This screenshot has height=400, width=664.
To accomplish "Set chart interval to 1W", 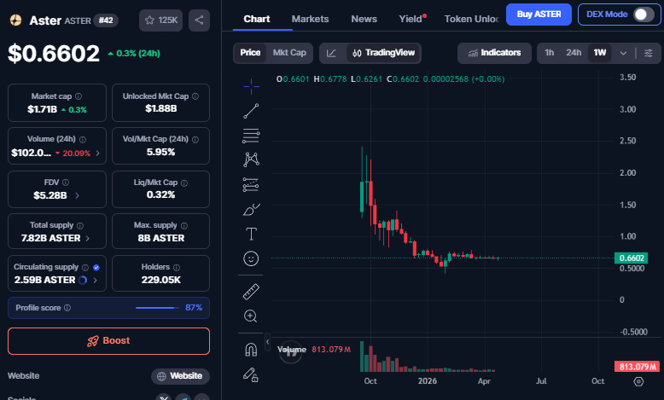I will click(x=600, y=53).
